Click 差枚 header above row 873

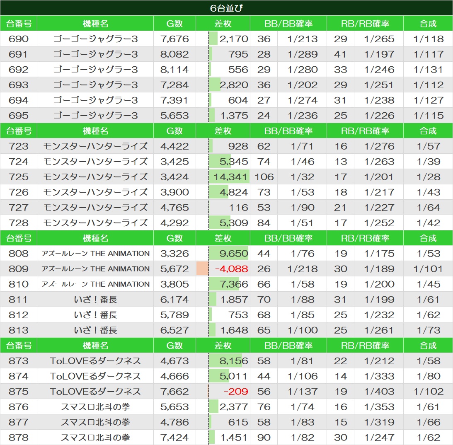tap(223, 345)
